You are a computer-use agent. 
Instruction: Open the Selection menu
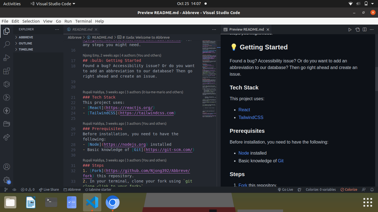tap(31, 21)
